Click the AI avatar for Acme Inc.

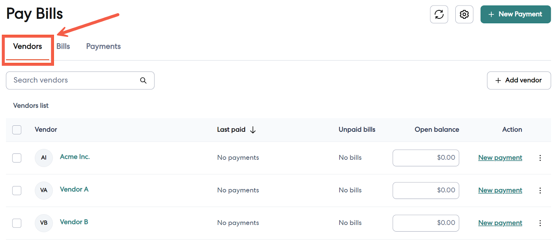point(44,158)
